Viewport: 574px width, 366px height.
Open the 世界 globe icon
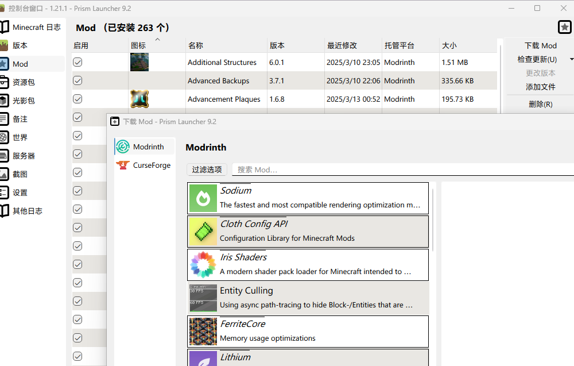pyautogui.click(x=4, y=137)
